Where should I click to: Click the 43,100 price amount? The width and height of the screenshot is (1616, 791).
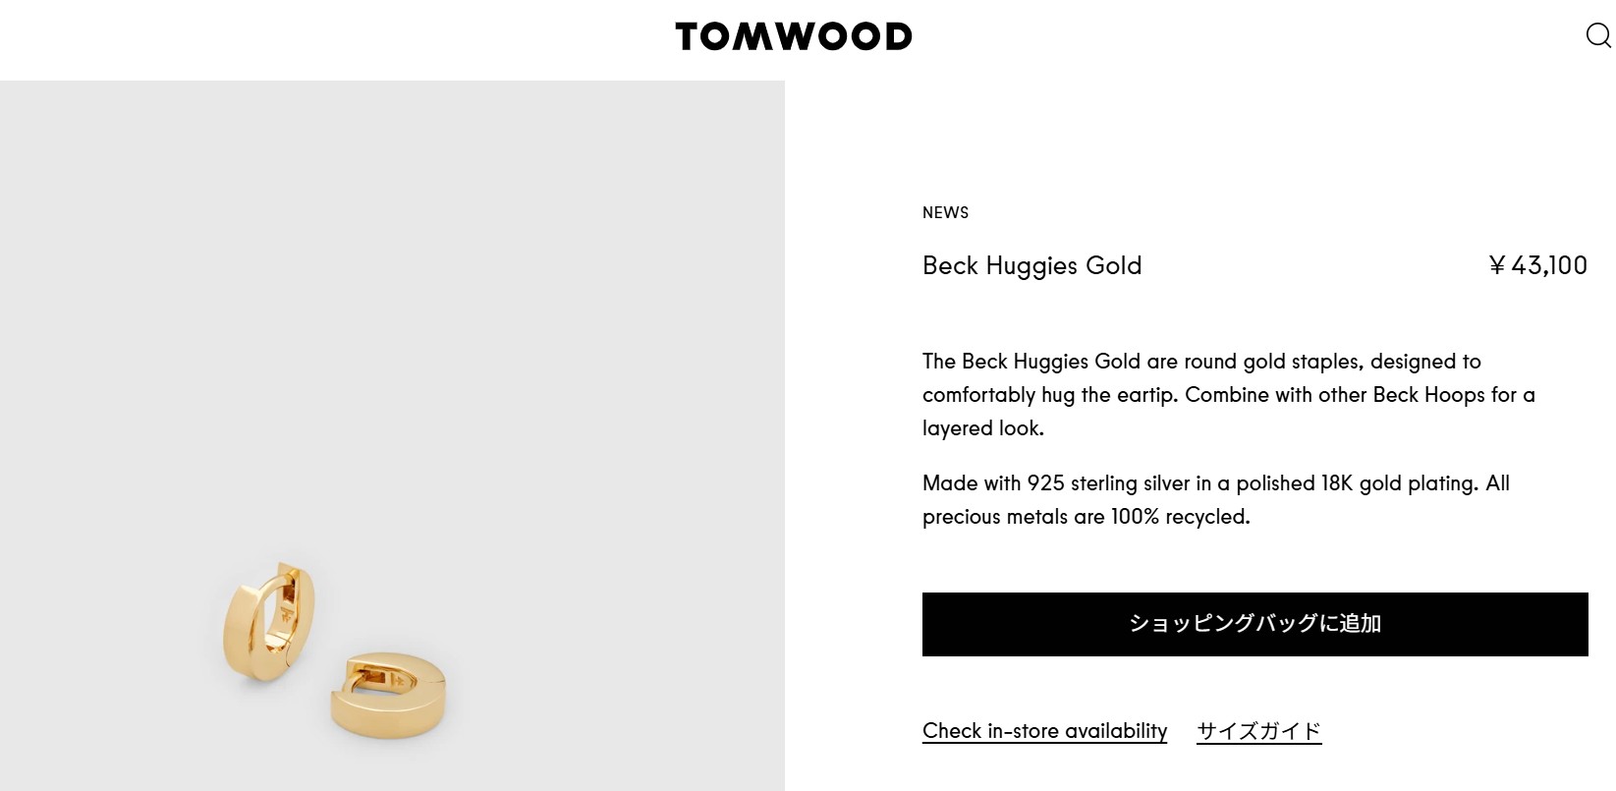(x=1549, y=265)
